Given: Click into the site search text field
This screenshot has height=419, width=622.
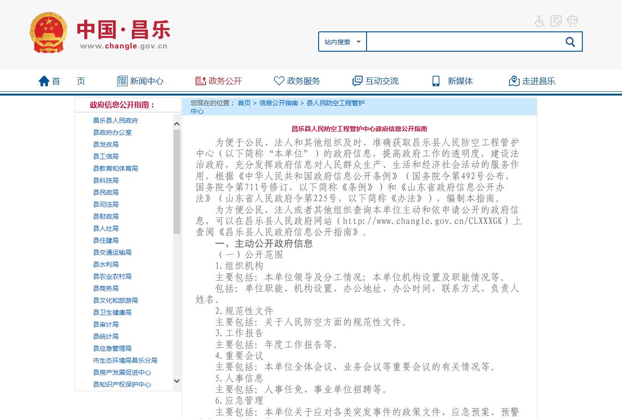Looking at the screenshot, I should [x=462, y=42].
